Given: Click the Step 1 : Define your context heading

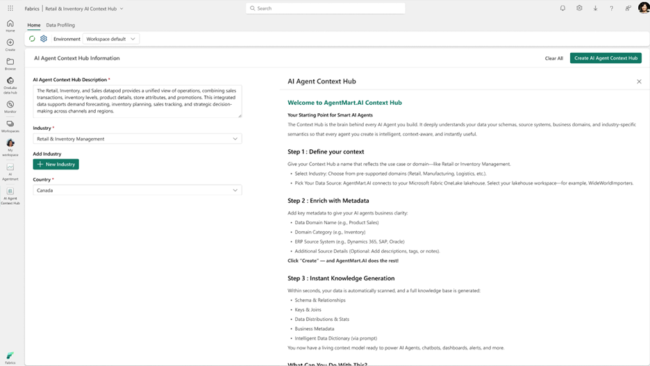Looking at the screenshot, I should tap(326, 151).
